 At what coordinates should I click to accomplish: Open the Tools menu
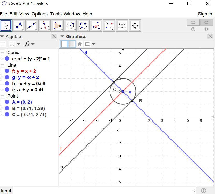[x=56, y=14]
